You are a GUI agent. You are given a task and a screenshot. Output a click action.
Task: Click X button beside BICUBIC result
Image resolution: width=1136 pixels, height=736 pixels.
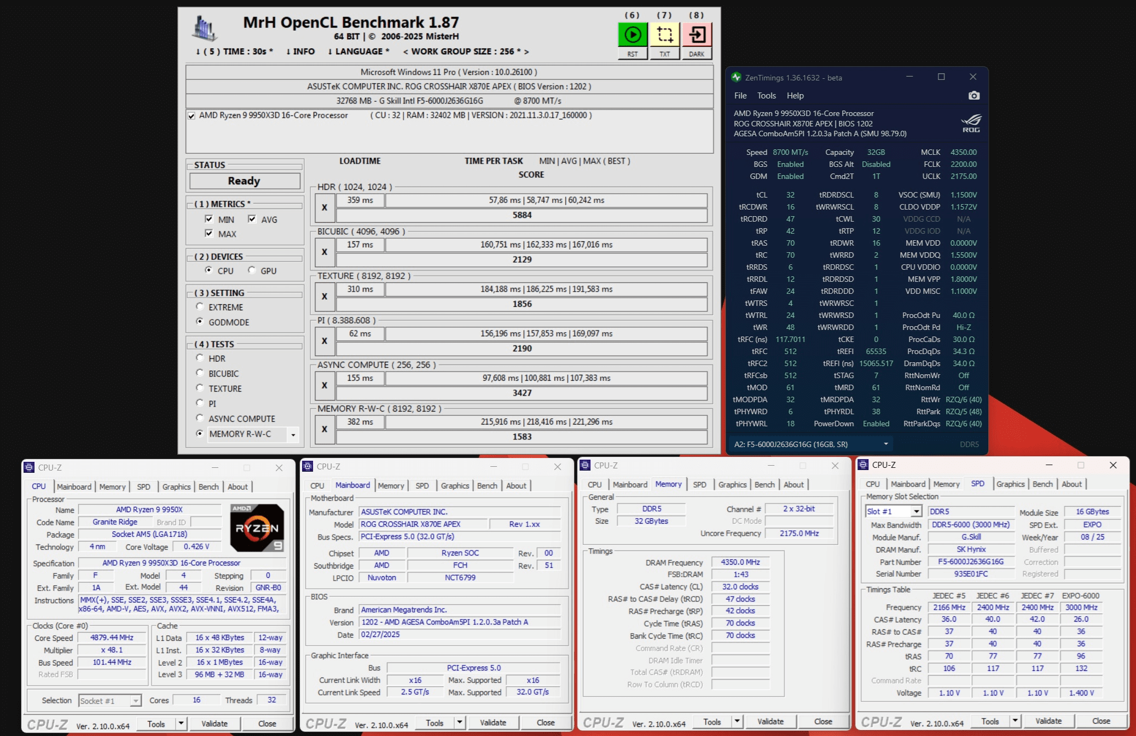(x=324, y=252)
